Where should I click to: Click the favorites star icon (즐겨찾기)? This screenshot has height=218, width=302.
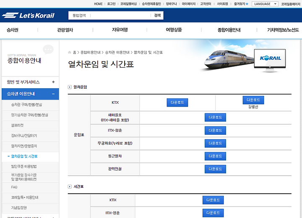(247, 4)
